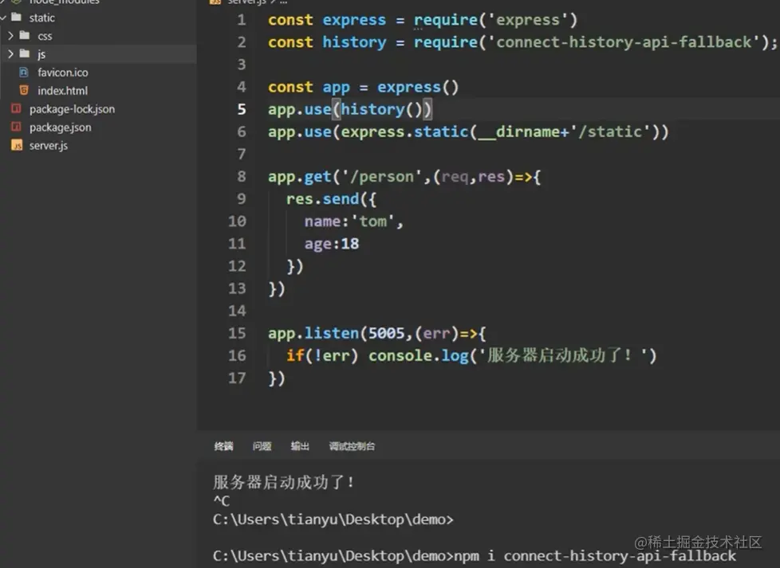Viewport: 780px width, 568px height.
Task: Click age:18 on line 11
Action: tap(332, 244)
